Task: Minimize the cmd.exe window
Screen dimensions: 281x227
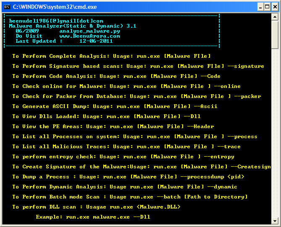Action: (260, 7)
